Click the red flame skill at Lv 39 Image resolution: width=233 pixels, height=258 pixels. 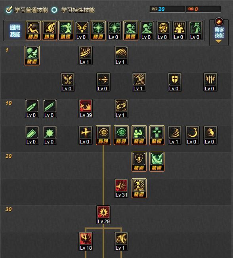coord(86,109)
